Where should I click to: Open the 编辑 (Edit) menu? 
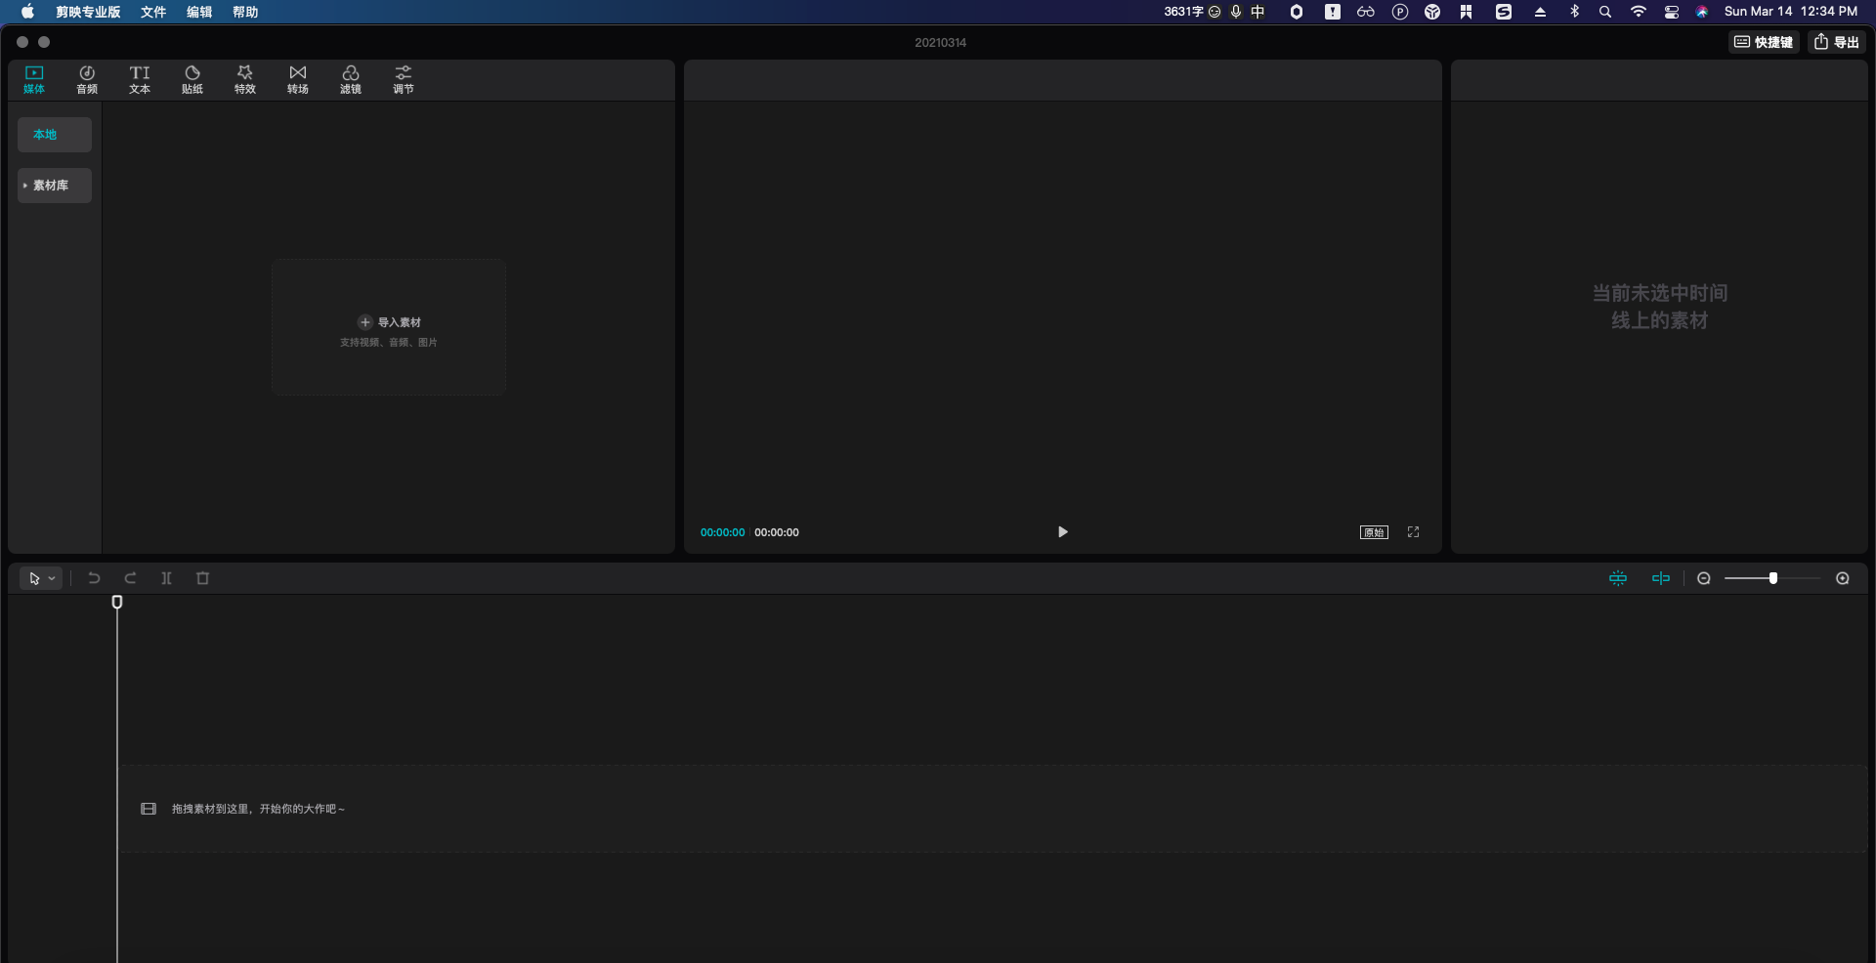click(199, 12)
